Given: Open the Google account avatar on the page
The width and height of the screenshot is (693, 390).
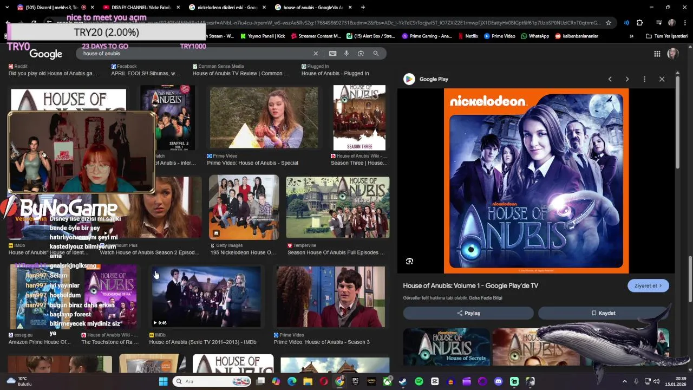Looking at the screenshot, I should pyautogui.click(x=673, y=54).
